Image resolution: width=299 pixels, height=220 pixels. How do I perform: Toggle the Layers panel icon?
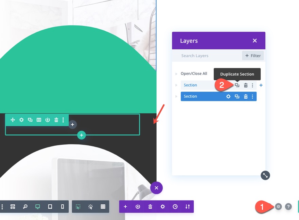coord(278,207)
